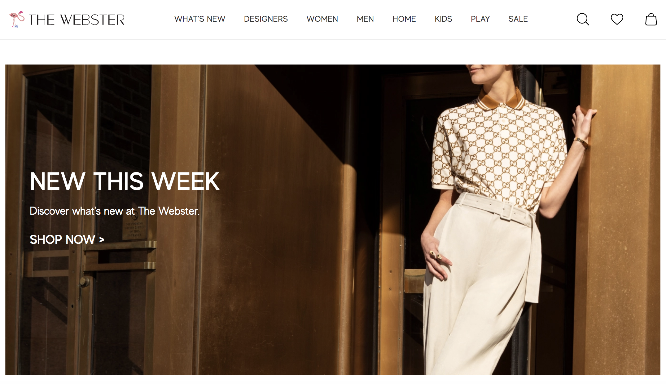Click the pink flamingo logo icon

[17, 19]
